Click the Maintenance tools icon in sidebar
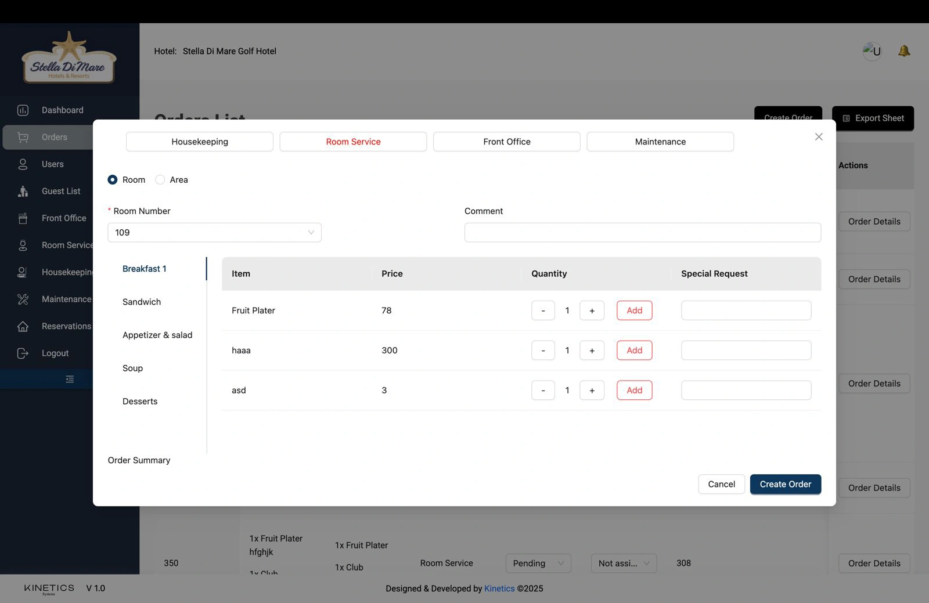This screenshot has height=603, width=929. point(23,299)
